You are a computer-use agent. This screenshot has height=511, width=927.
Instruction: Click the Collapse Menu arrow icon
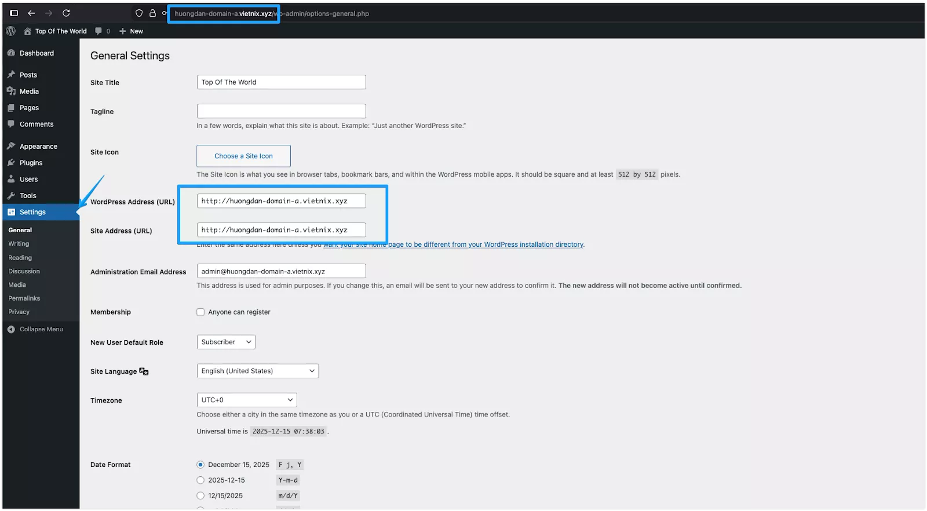[11, 329]
